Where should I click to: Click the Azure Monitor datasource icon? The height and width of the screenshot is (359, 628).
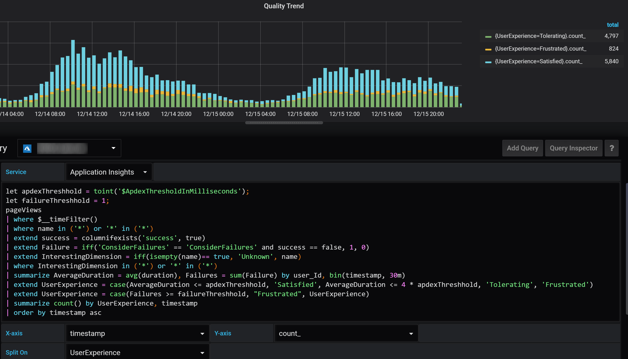click(x=27, y=148)
